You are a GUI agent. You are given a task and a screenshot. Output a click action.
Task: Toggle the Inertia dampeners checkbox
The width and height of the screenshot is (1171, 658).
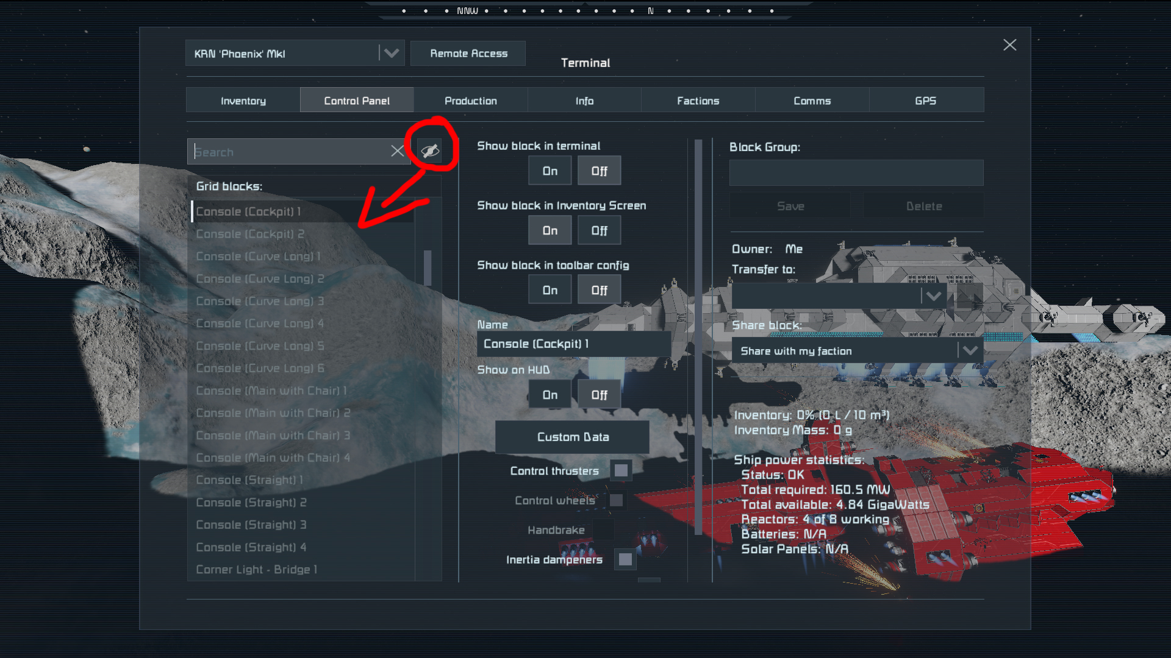click(625, 559)
